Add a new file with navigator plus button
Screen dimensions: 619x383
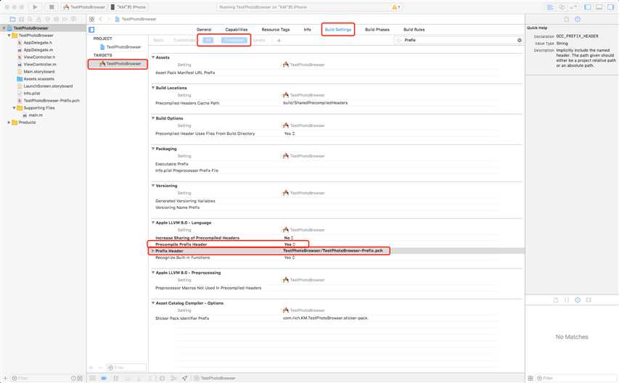click(x=6, y=378)
